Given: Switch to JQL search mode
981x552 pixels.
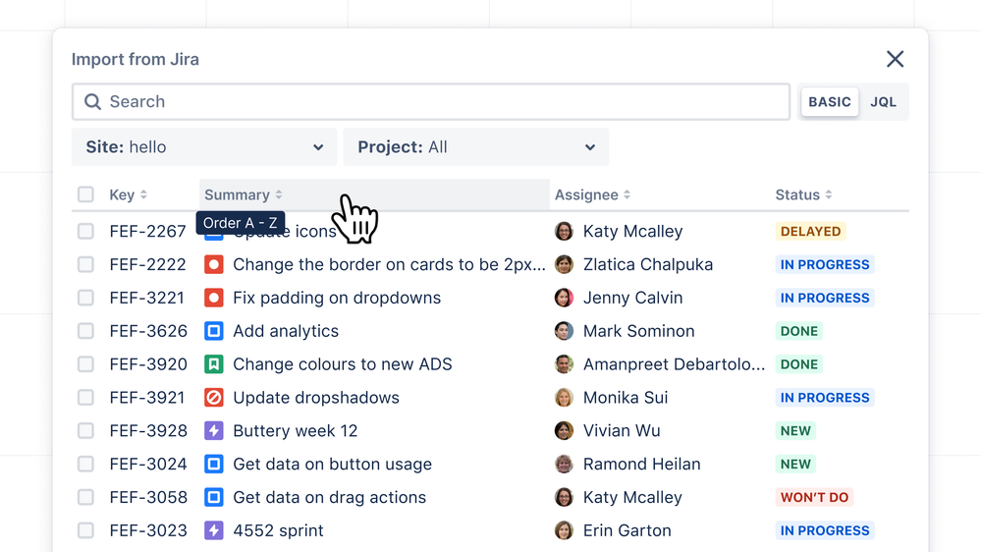Looking at the screenshot, I should pyautogui.click(x=884, y=102).
